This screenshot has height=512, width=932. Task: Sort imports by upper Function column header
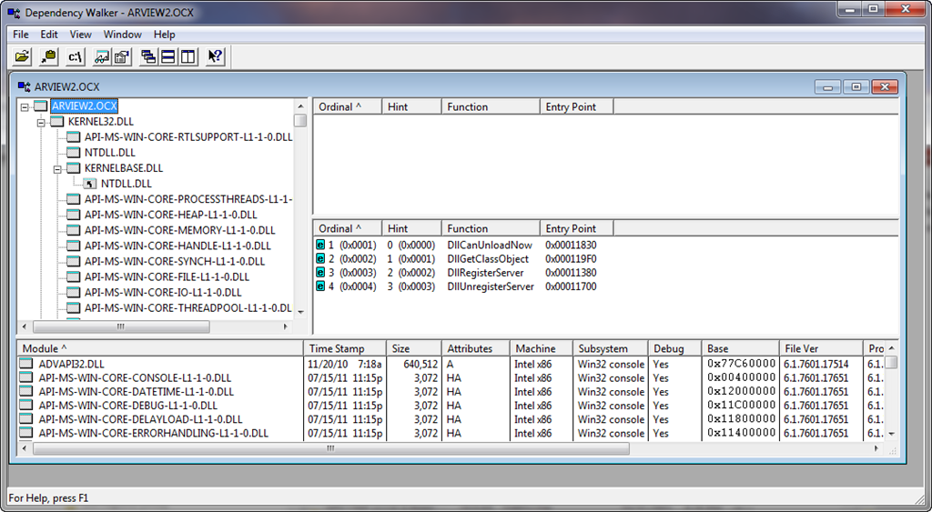[x=491, y=107]
